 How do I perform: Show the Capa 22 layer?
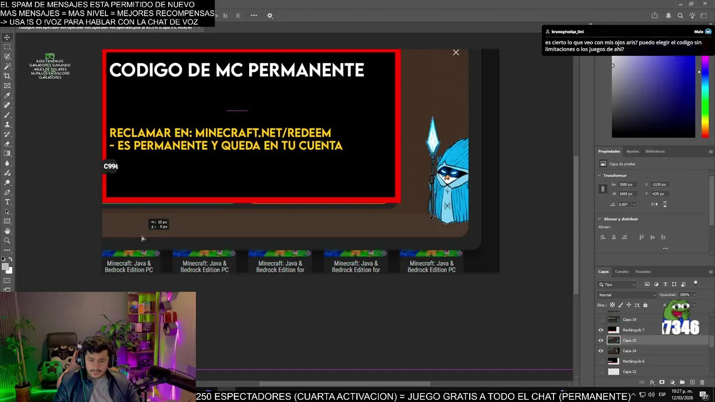(600, 371)
